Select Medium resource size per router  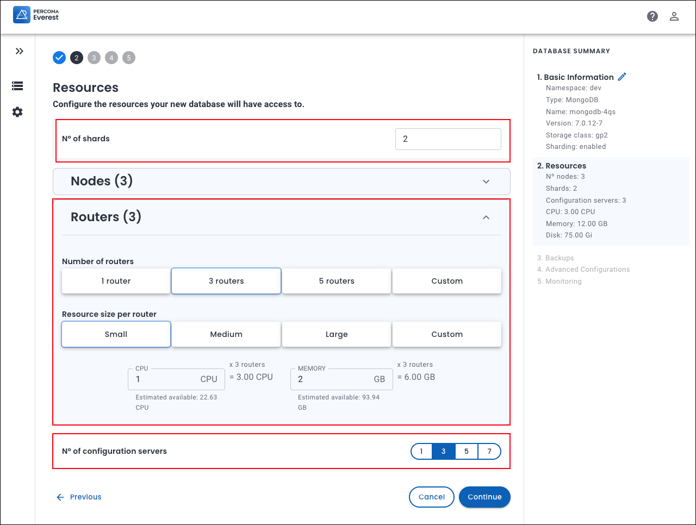click(x=226, y=334)
